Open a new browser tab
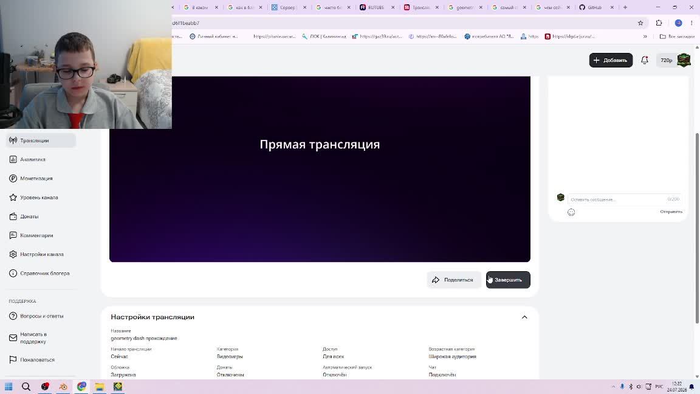The image size is (700, 394). (x=625, y=7)
